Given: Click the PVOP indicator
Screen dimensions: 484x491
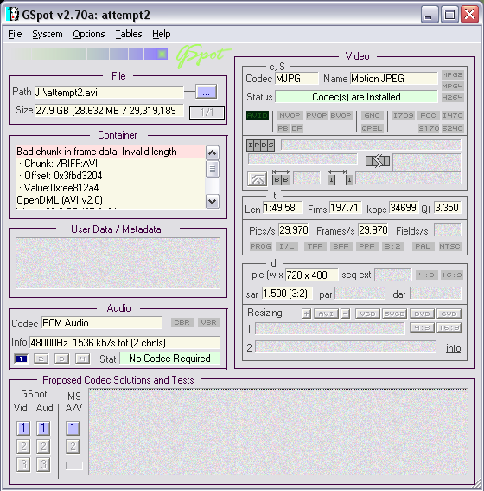Looking at the screenshot, I should click(x=316, y=115).
